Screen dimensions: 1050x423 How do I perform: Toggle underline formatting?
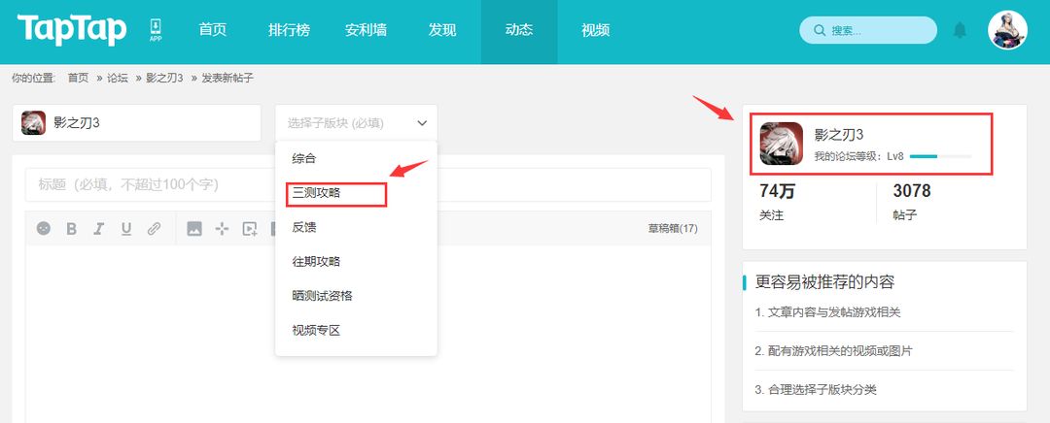coord(125,229)
